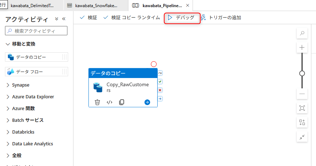Open canvas search magnifier button
316x166 pixels.
302,33
